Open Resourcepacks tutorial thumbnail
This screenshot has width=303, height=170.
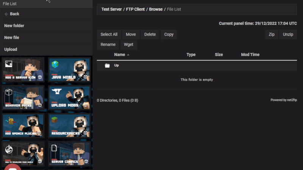(69, 126)
